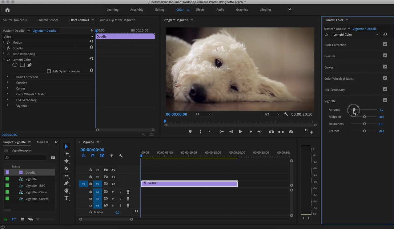The image size is (394, 229).
Task: Click the Lift button
Action: point(271,132)
